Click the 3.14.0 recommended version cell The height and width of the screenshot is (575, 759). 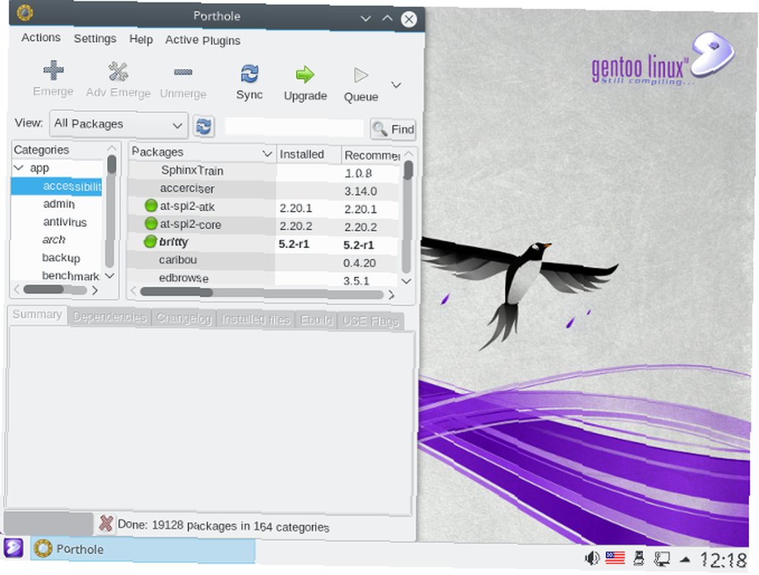click(361, 191)
